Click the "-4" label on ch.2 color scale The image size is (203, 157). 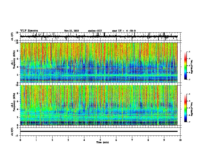[x=189, y=101]
